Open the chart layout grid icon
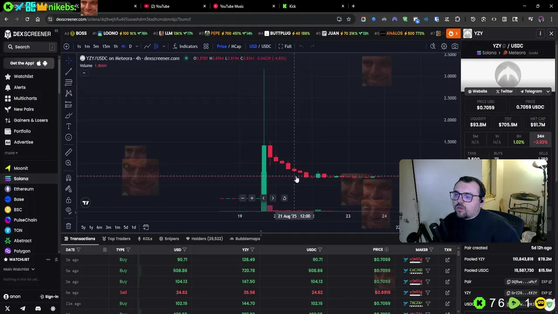Screen dimensions: 558x314 [206, 46]
